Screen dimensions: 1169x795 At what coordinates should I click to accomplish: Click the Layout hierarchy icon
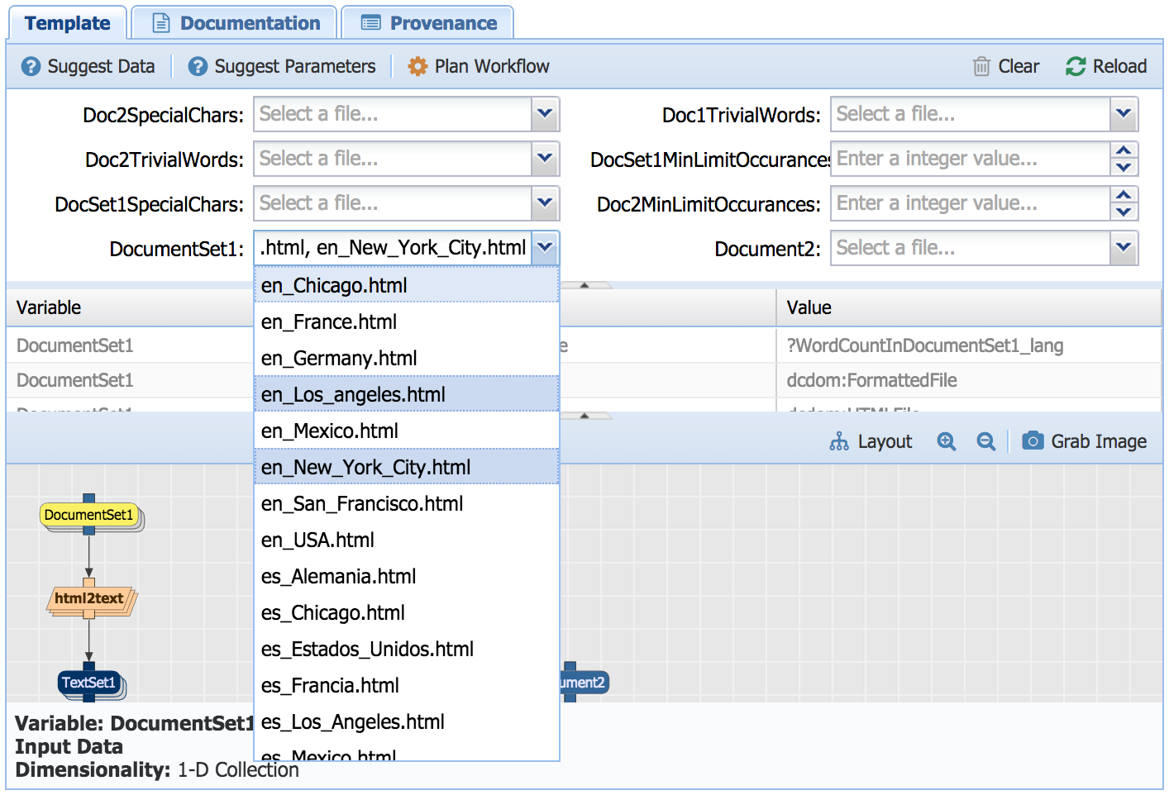point(839,441)
